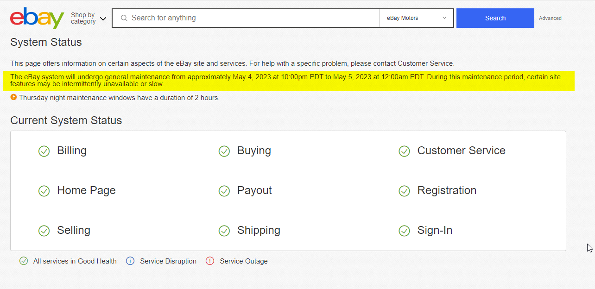Open the Advanced search link
The image size is (595, 289).
[550, 18]
